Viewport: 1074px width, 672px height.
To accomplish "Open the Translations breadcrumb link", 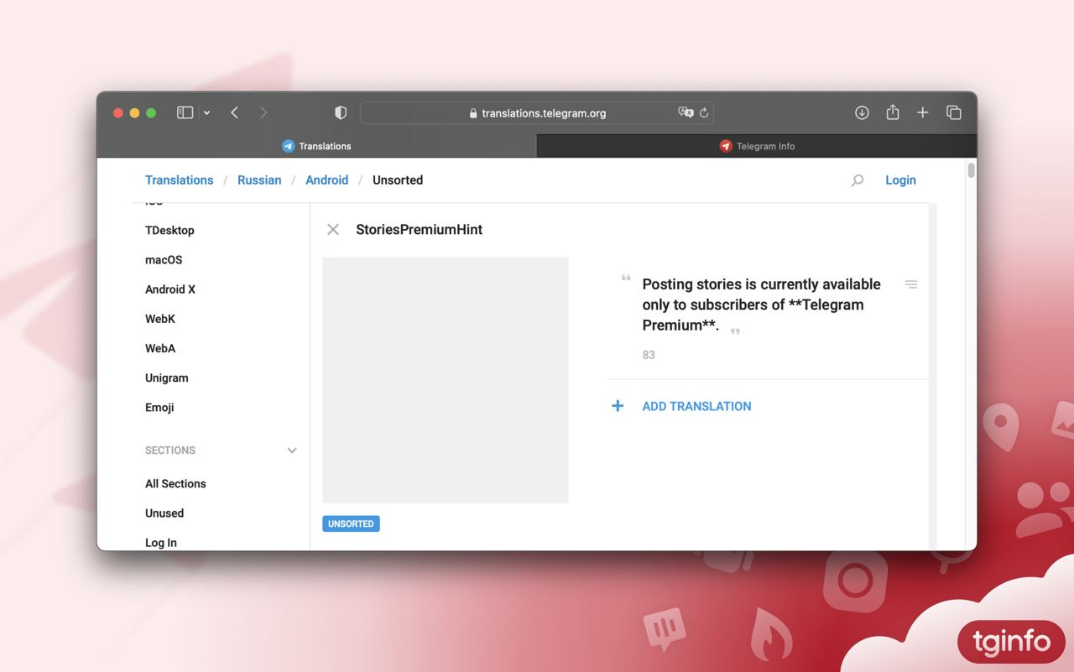I will pyautogui.click(x=179, y=180).
